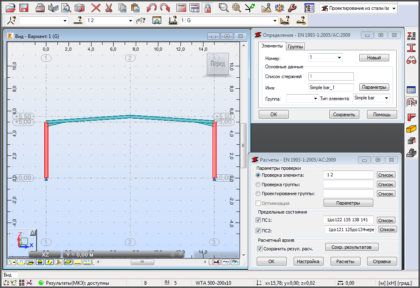Image resolution: width=420 pixels, height=288 pixels.
Task: Click the Имя input field with Simple bar_1
Action: (x=331, y=88)
